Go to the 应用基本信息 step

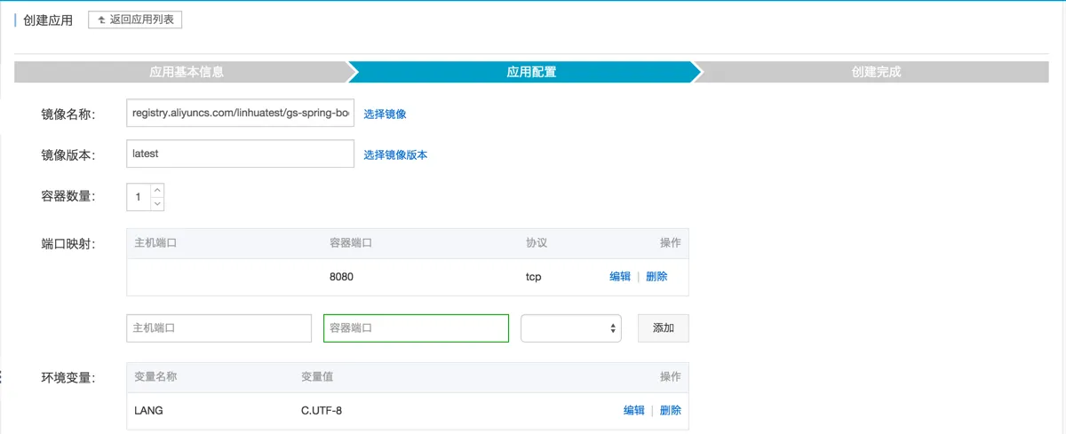click(187, 72)
